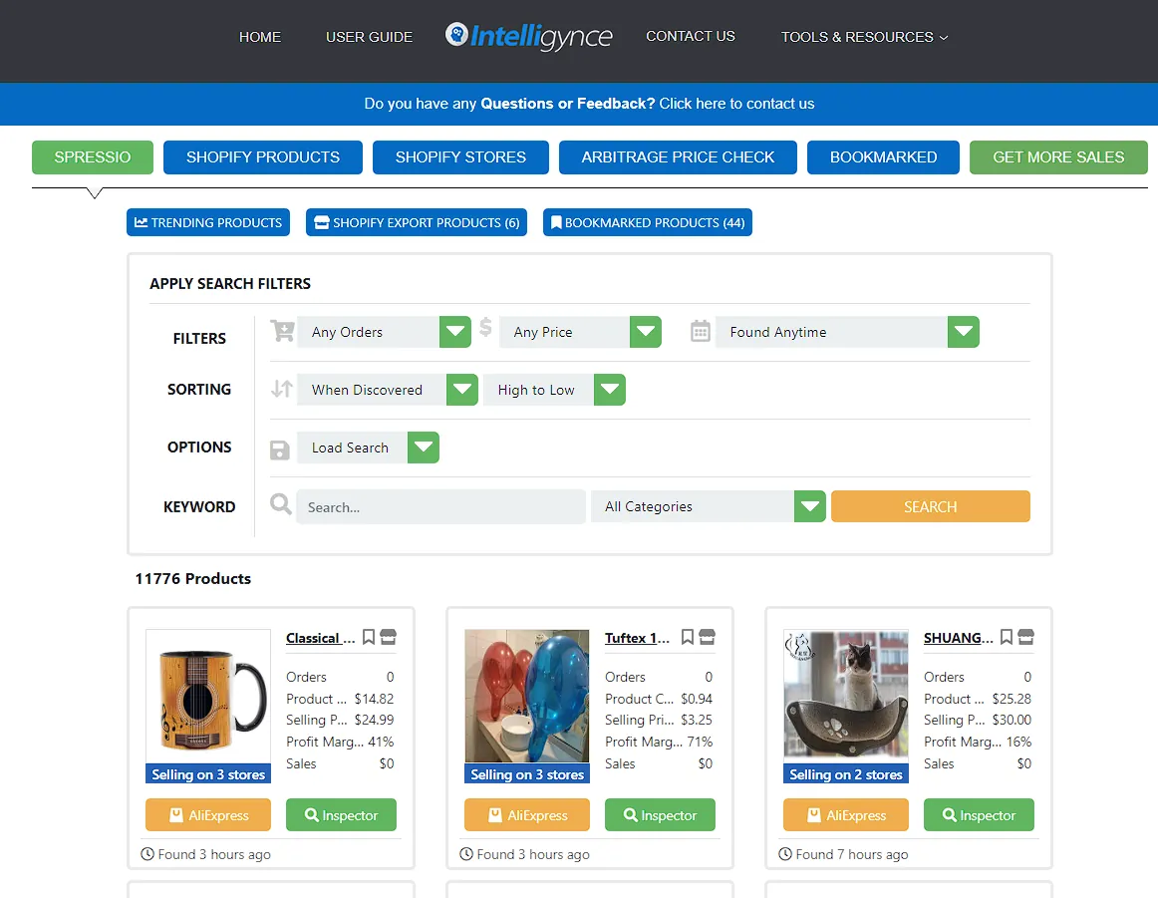Click clock icon beside Found 7 hours ago
The image size is (1158, 898).
click(x=785, y=854)
